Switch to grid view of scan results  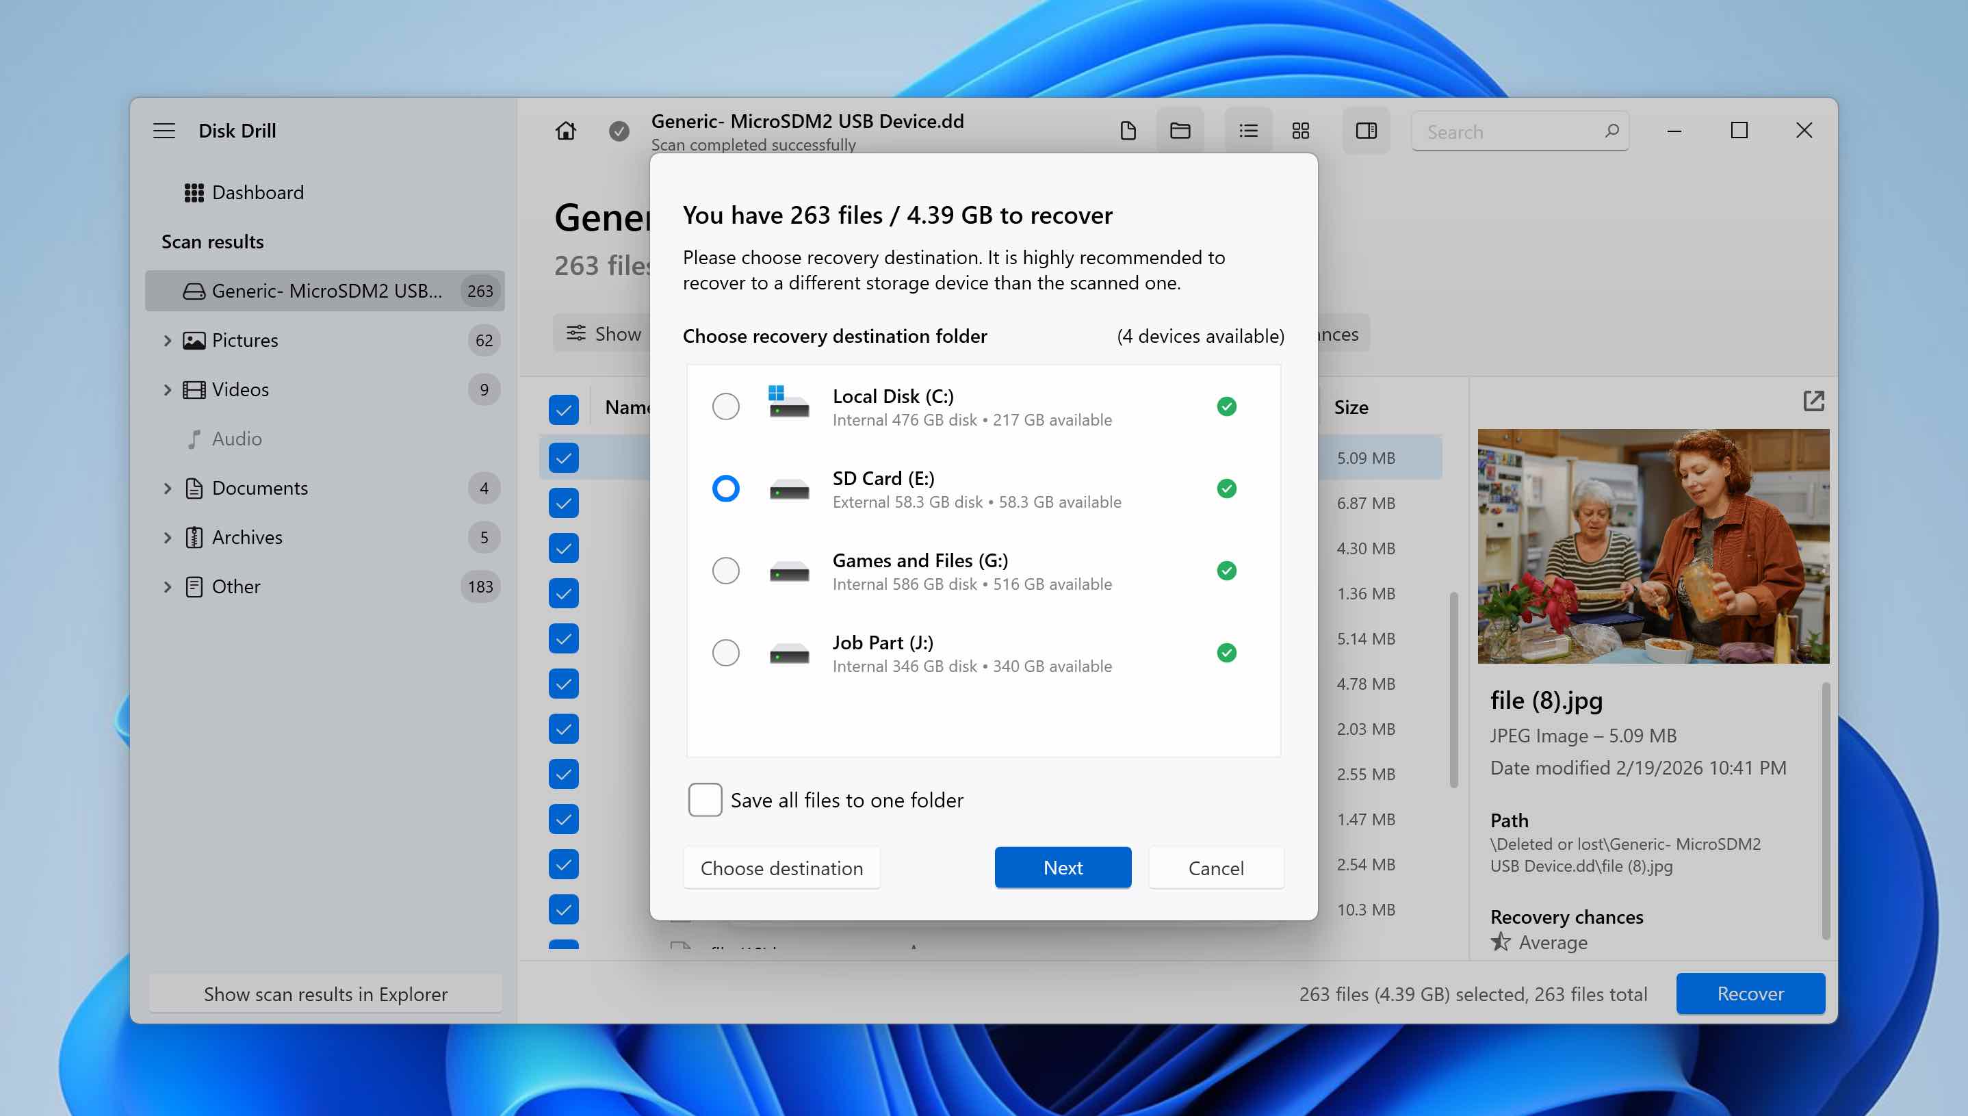(x=1299, y=130)
